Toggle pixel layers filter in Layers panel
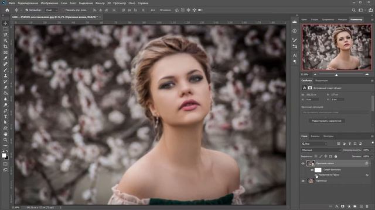The image size is (375, 210). pyautogui.click(x=339, y=144)
